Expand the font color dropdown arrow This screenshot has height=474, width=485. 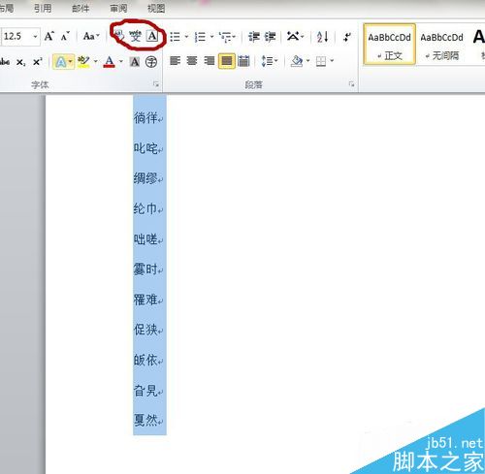[120, 61]
